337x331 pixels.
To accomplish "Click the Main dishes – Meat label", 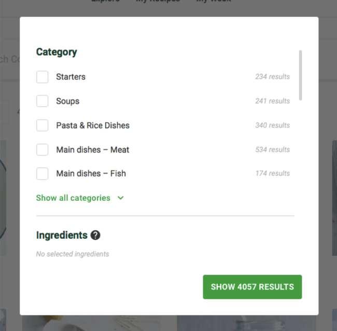I will click(x=93, y=150).
